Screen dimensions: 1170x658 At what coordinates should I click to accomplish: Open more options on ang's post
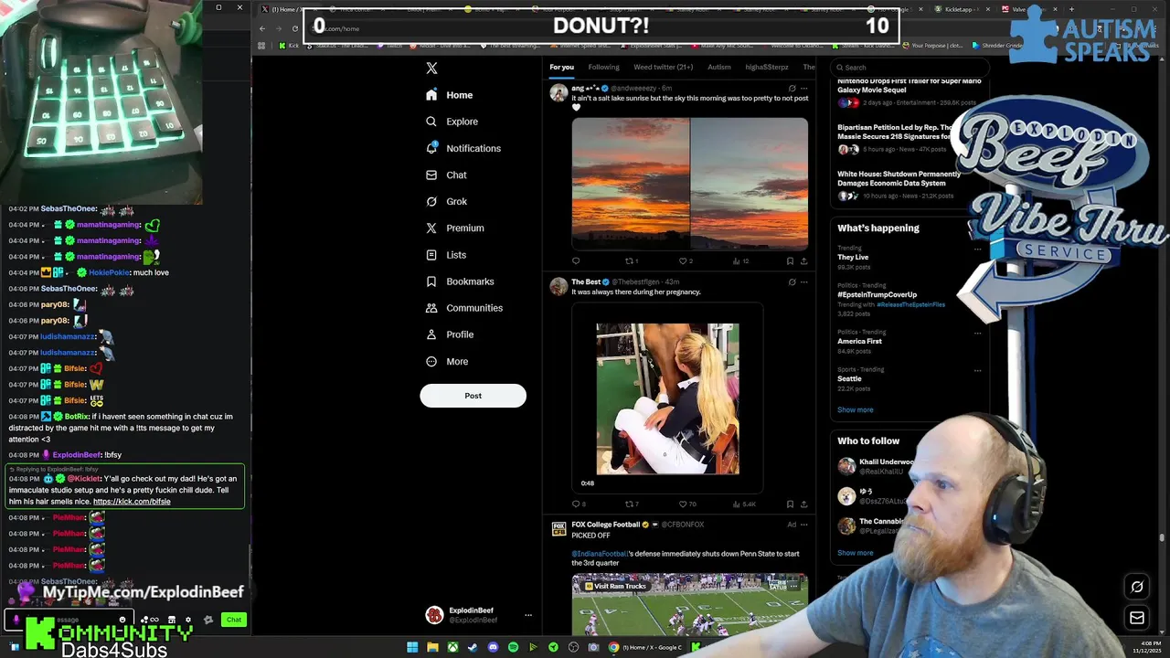pyautogui.click(x=804, y=89)
